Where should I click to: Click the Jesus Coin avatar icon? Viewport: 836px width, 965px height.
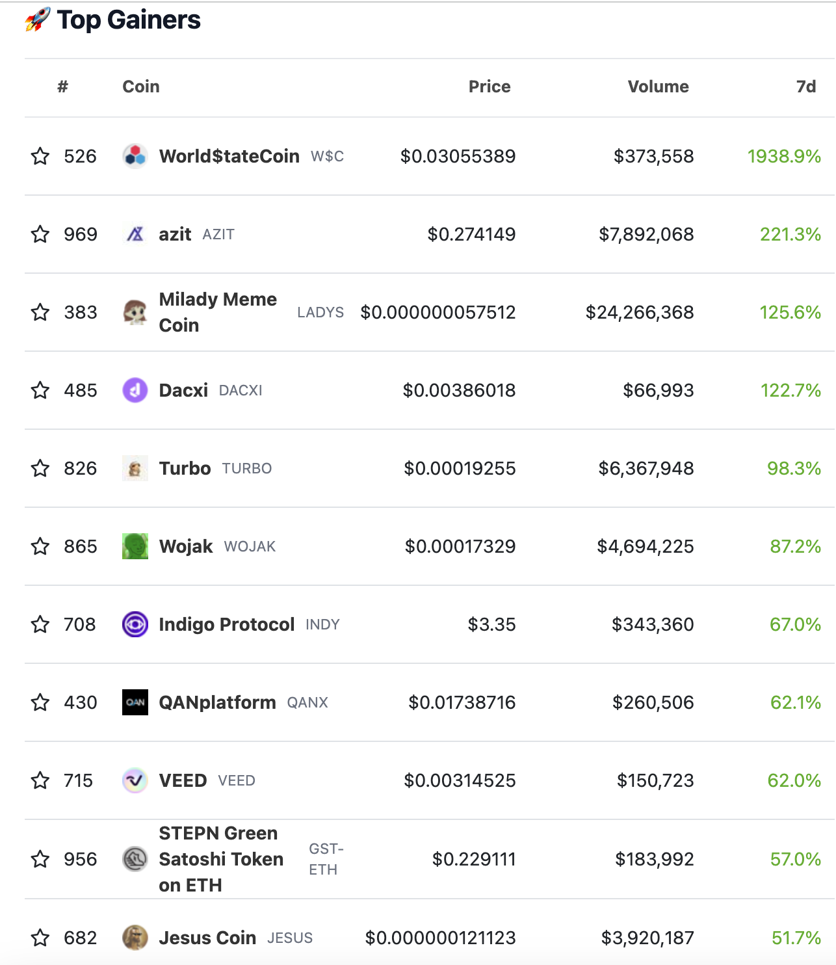(x=135, y=938)
